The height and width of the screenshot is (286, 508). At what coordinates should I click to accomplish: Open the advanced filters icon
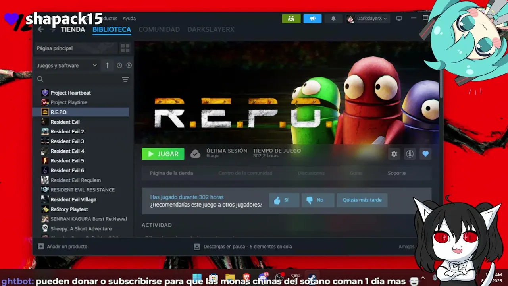coord(125,79)
